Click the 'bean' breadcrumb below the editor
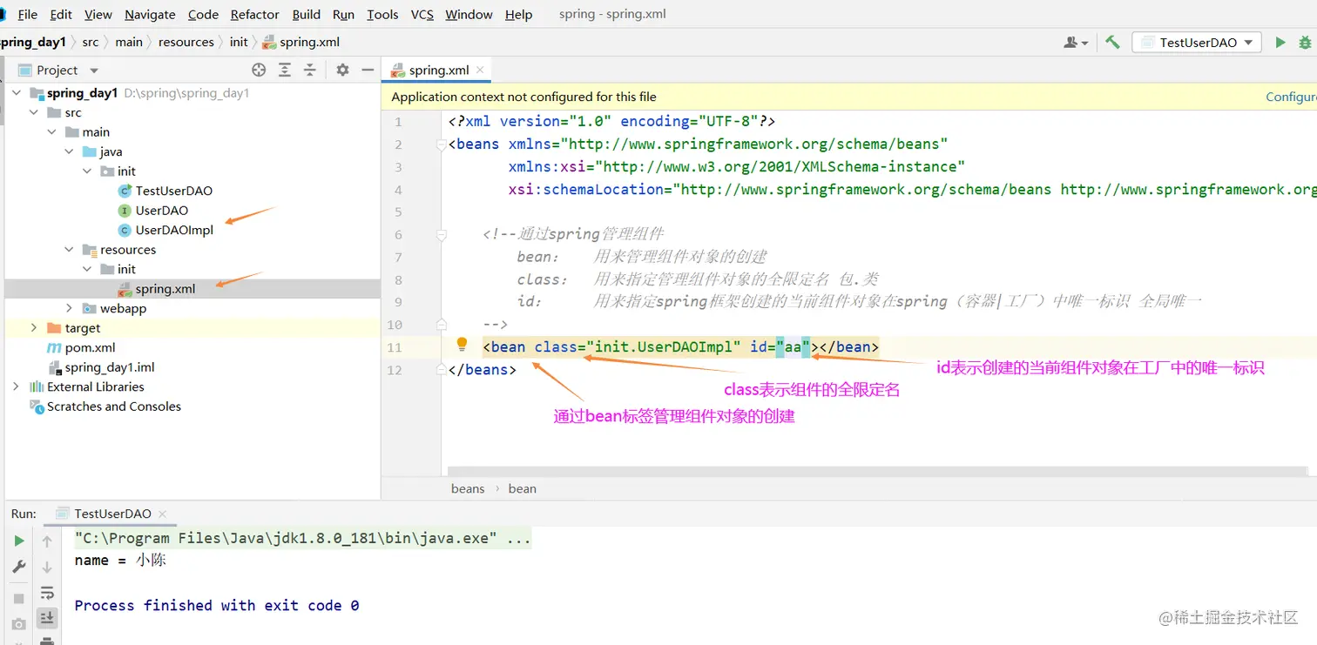Image resolution: width=1317 pixels, height=645 pixels. pos(523,488)
